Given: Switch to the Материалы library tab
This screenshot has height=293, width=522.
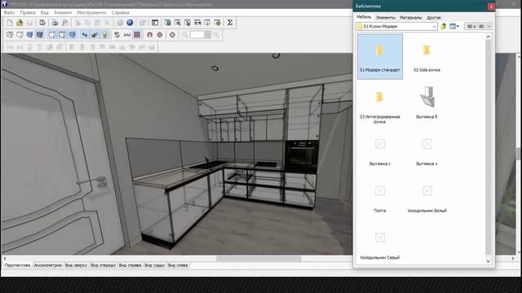Looking at the screenshot, I should [x=411, y=17].
